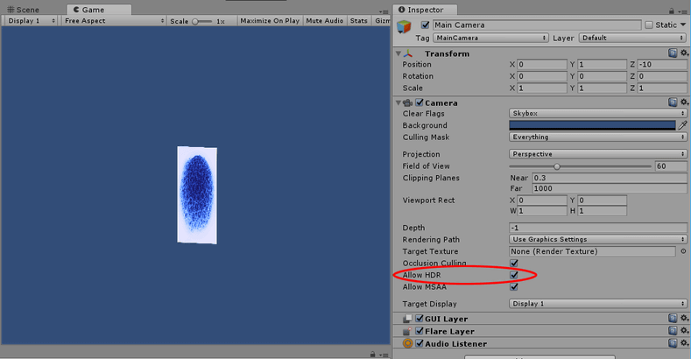Click the Flare Layer component icon

pyautogui.click(x=407, y=331)
